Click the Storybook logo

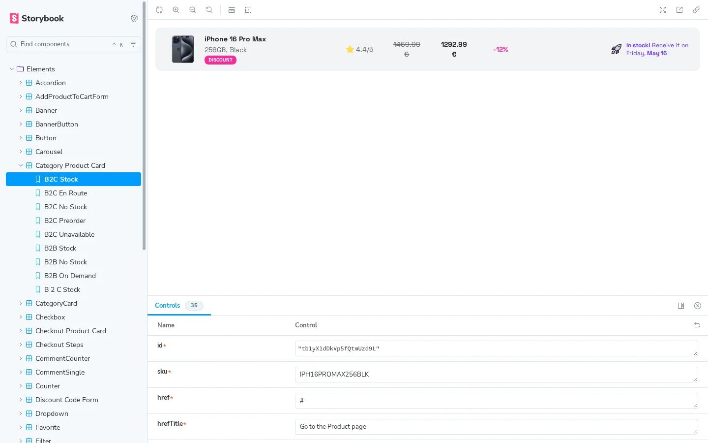(x=37, y=18)
